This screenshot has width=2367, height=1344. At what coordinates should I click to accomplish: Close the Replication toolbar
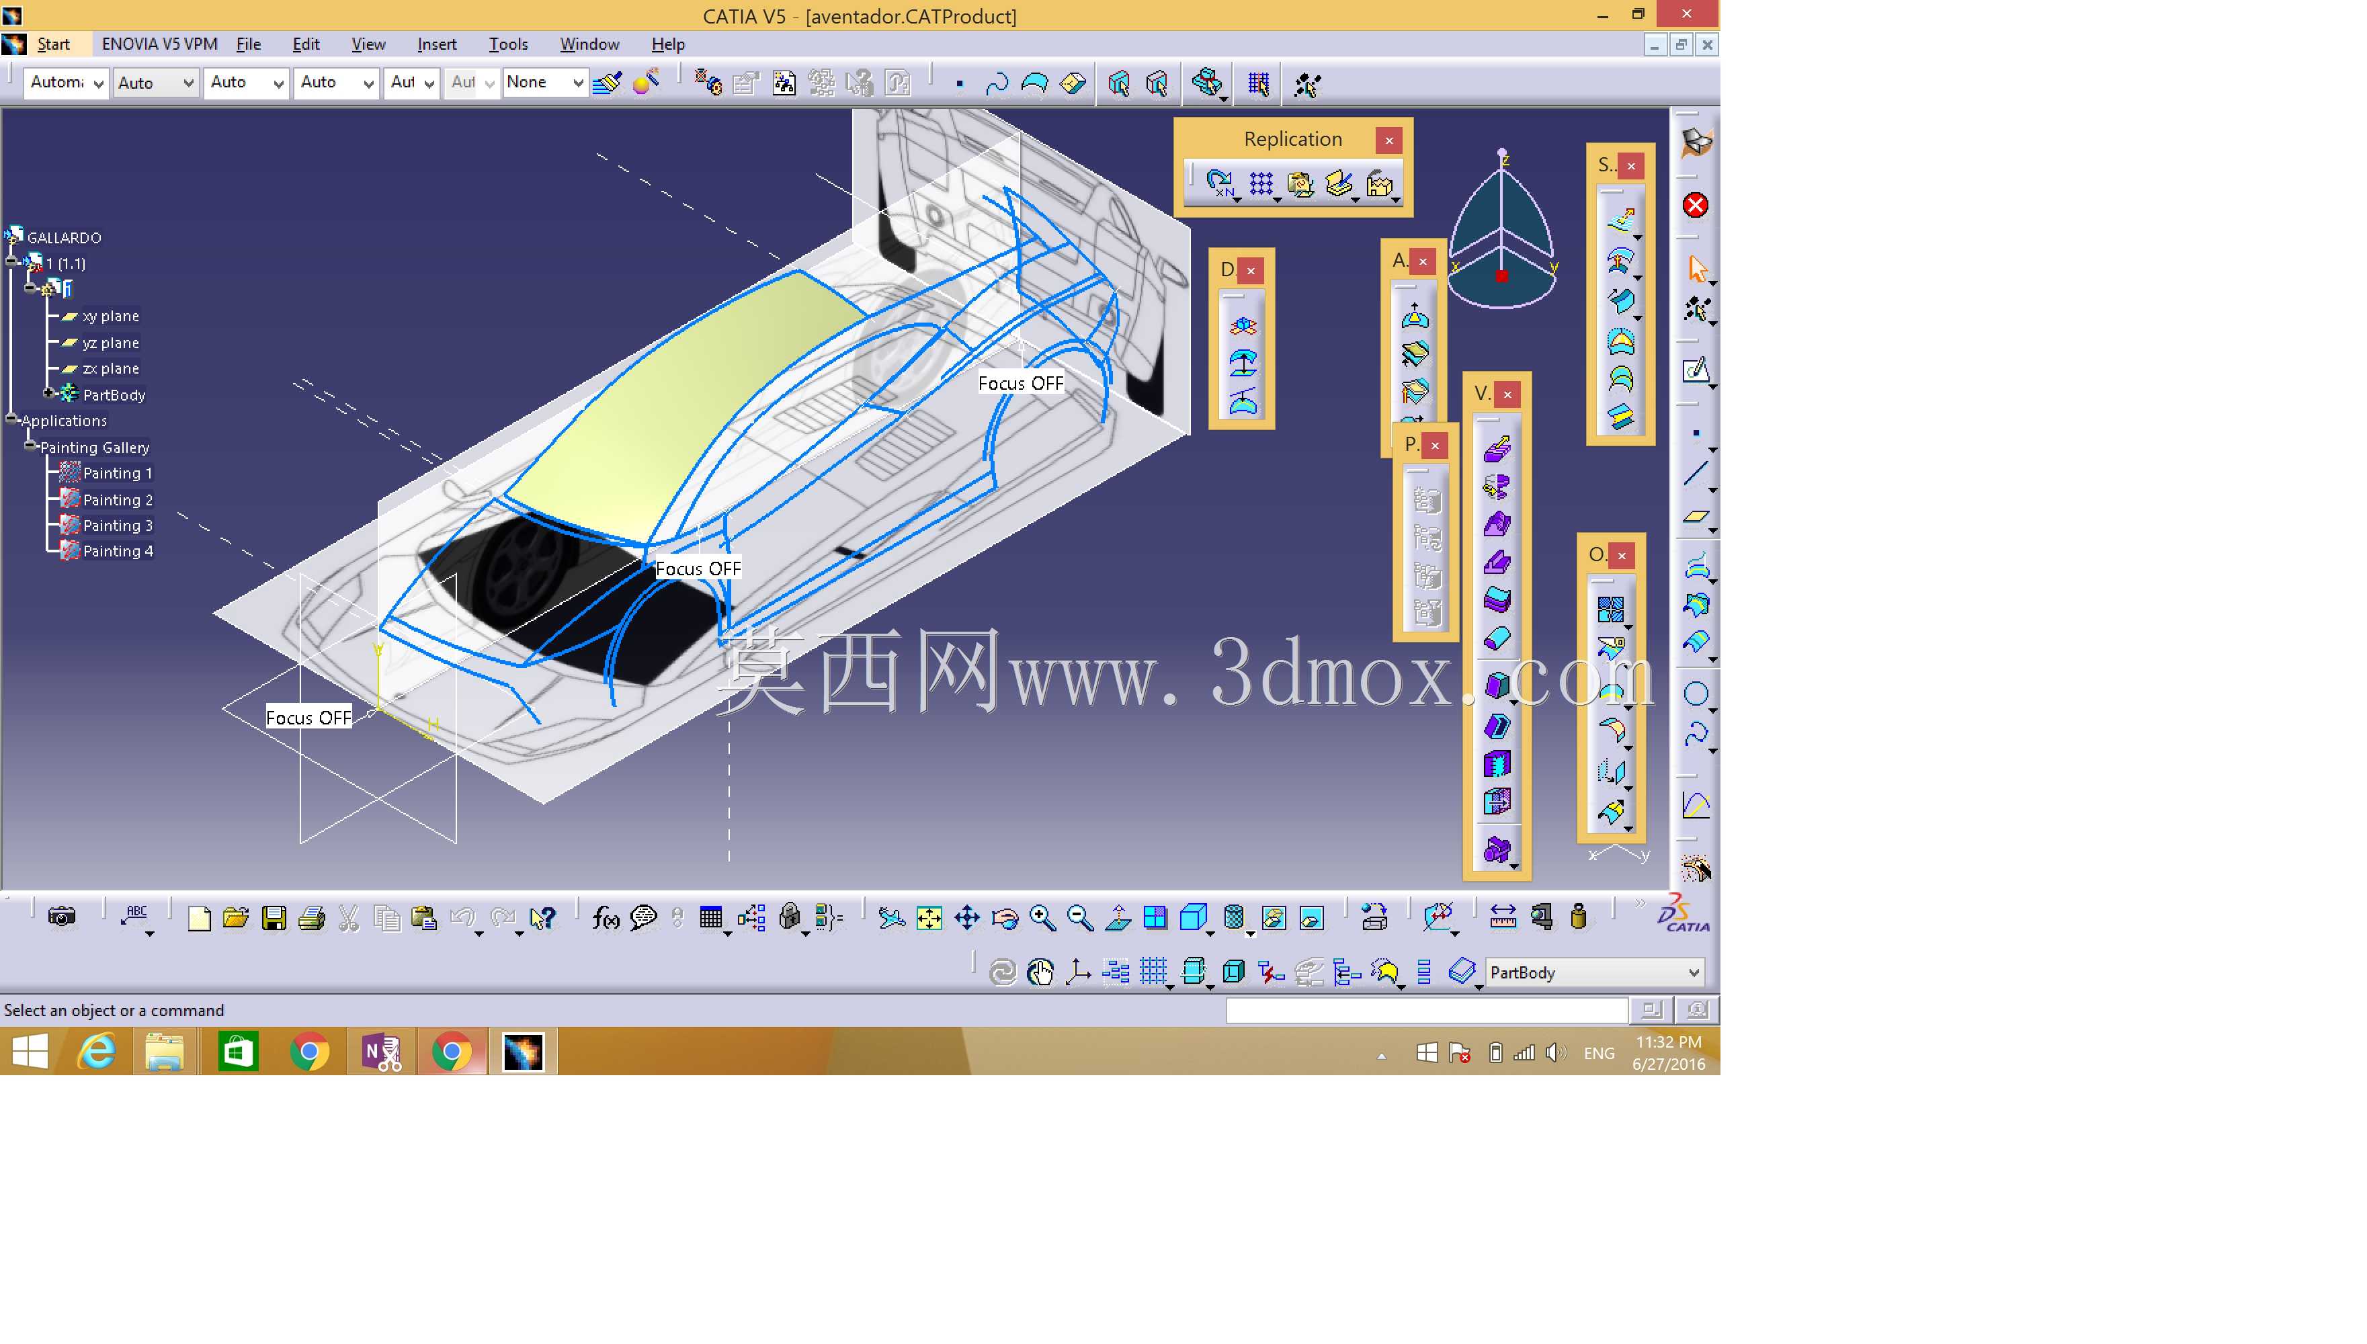click(x=1388, y=140)
